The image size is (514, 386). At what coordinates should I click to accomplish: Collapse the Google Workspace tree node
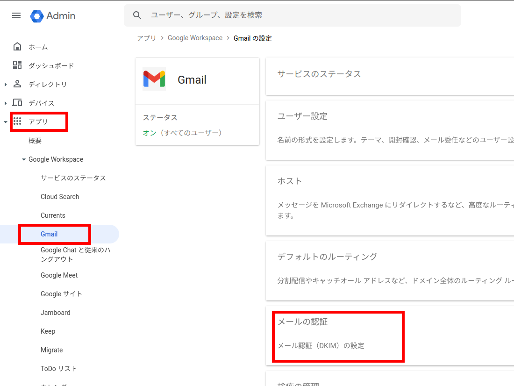point(24,159)
